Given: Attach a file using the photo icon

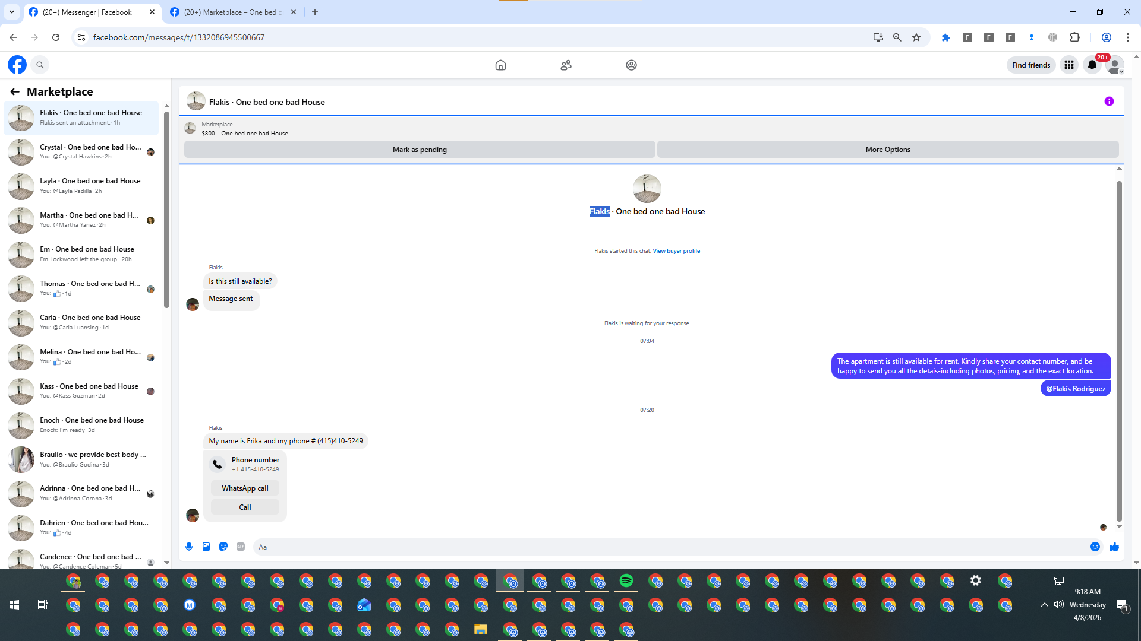Looking at the screenshot, I should [x=206, y=547].
